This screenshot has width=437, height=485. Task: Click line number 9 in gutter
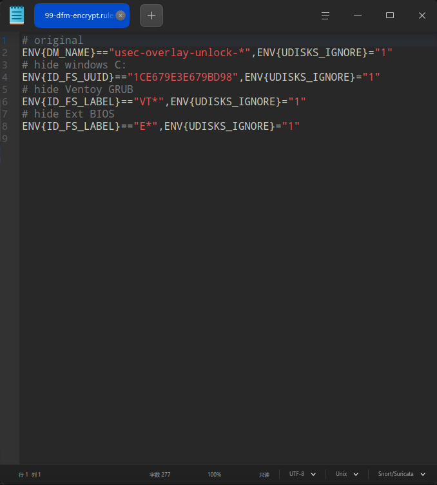tap(5, 139)
